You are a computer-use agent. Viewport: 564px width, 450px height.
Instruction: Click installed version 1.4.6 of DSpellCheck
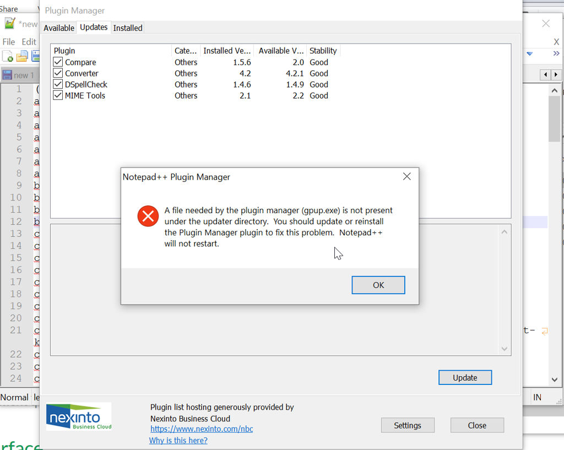click(x=242, y=84)
